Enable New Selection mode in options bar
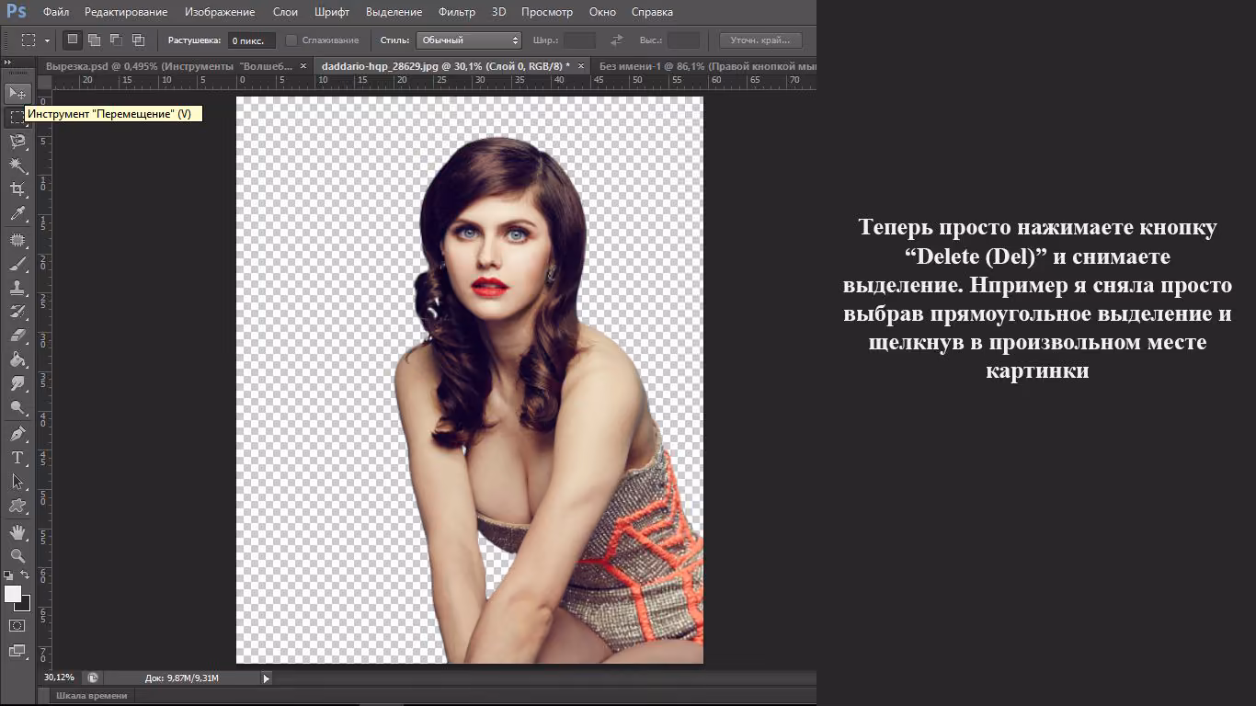 [72, 40]
